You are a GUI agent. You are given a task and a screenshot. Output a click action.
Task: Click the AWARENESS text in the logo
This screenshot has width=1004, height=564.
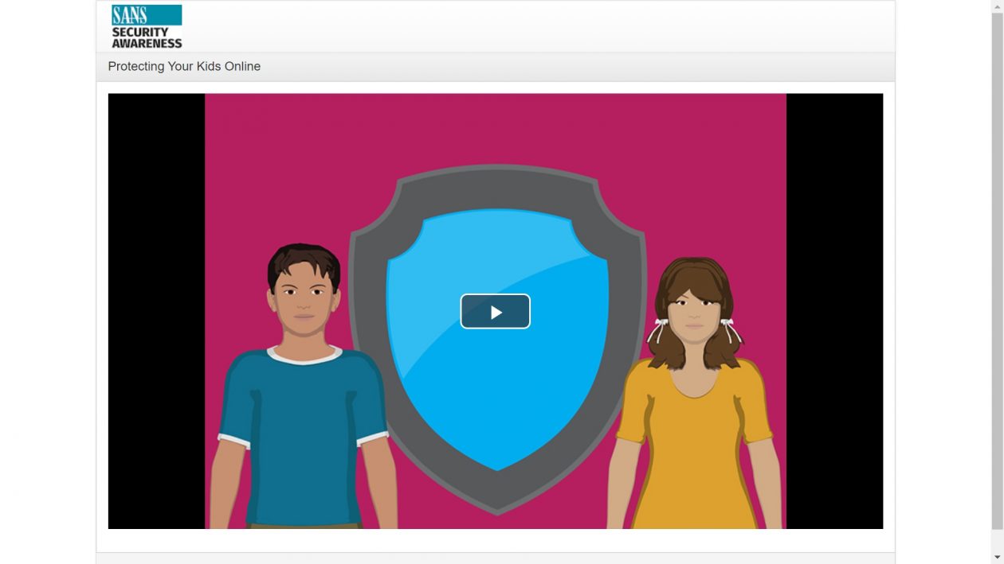pyautogui.click(x=147, y=44)
